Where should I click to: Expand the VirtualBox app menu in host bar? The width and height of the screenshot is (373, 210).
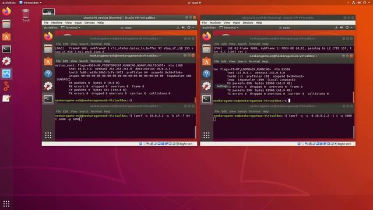[x=30, y=2]
